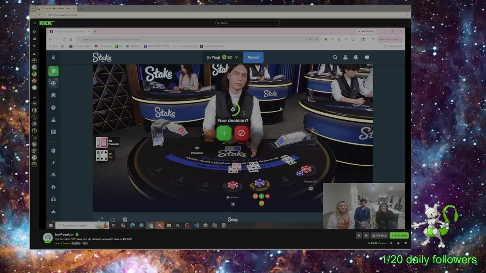Viewport: 486px width, 273px height.
Task: Open the Kick browser tab
Action: click(56, 8)
